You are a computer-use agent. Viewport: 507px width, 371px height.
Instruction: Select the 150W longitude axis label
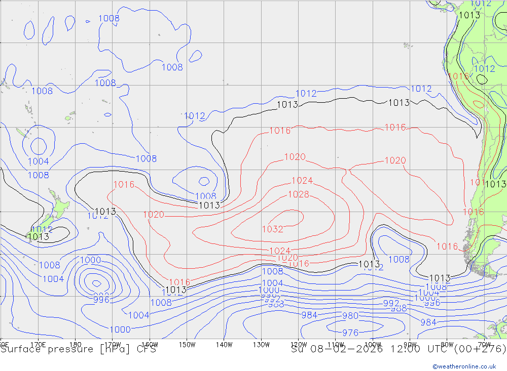tap(187, 345)
